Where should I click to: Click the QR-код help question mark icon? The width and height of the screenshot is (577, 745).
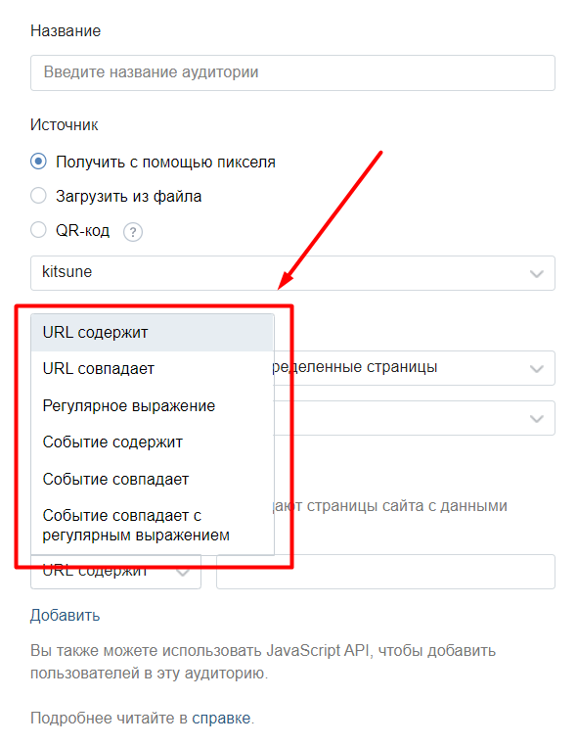pyautogui.click(x=133, y=232)
